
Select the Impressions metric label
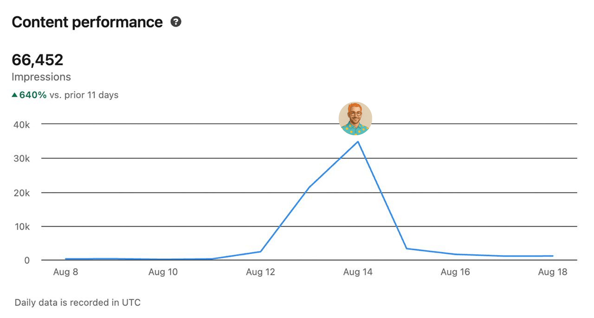pyautogui.click(x=41, y=77)
